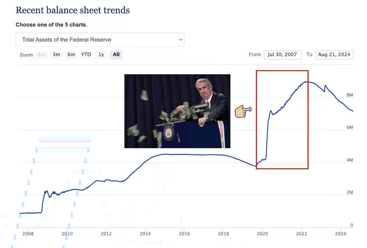Image resolution: width=367 pixels, height=248 pixels.
Task: Click the Federal Reserve seal on podium
Action: tap(169, 133)
